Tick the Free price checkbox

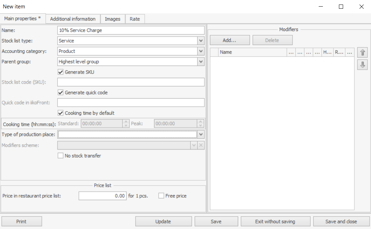(161, 196)
